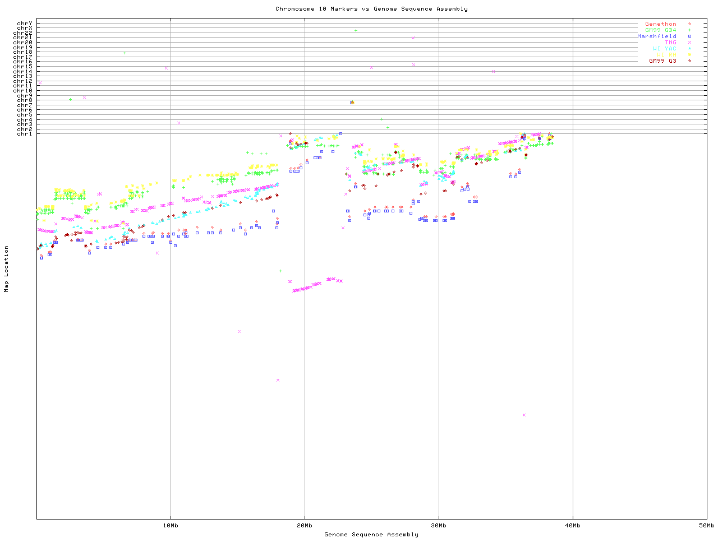
Task: Click the 40Mb x-axis tick label
Action: [573, 526]
